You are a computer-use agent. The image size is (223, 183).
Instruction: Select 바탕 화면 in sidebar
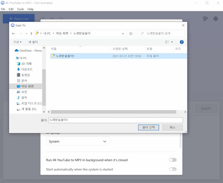(26, 86)
